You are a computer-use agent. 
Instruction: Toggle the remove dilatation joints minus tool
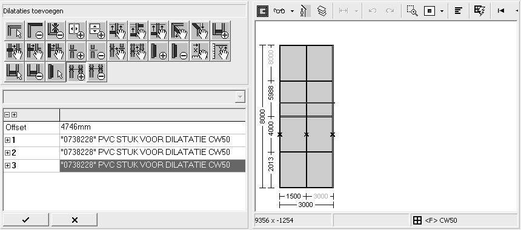tap(97, 72)
